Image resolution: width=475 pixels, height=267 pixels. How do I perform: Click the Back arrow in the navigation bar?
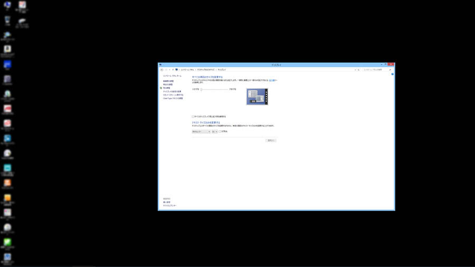pyautogui.click(x=161, y=70)
